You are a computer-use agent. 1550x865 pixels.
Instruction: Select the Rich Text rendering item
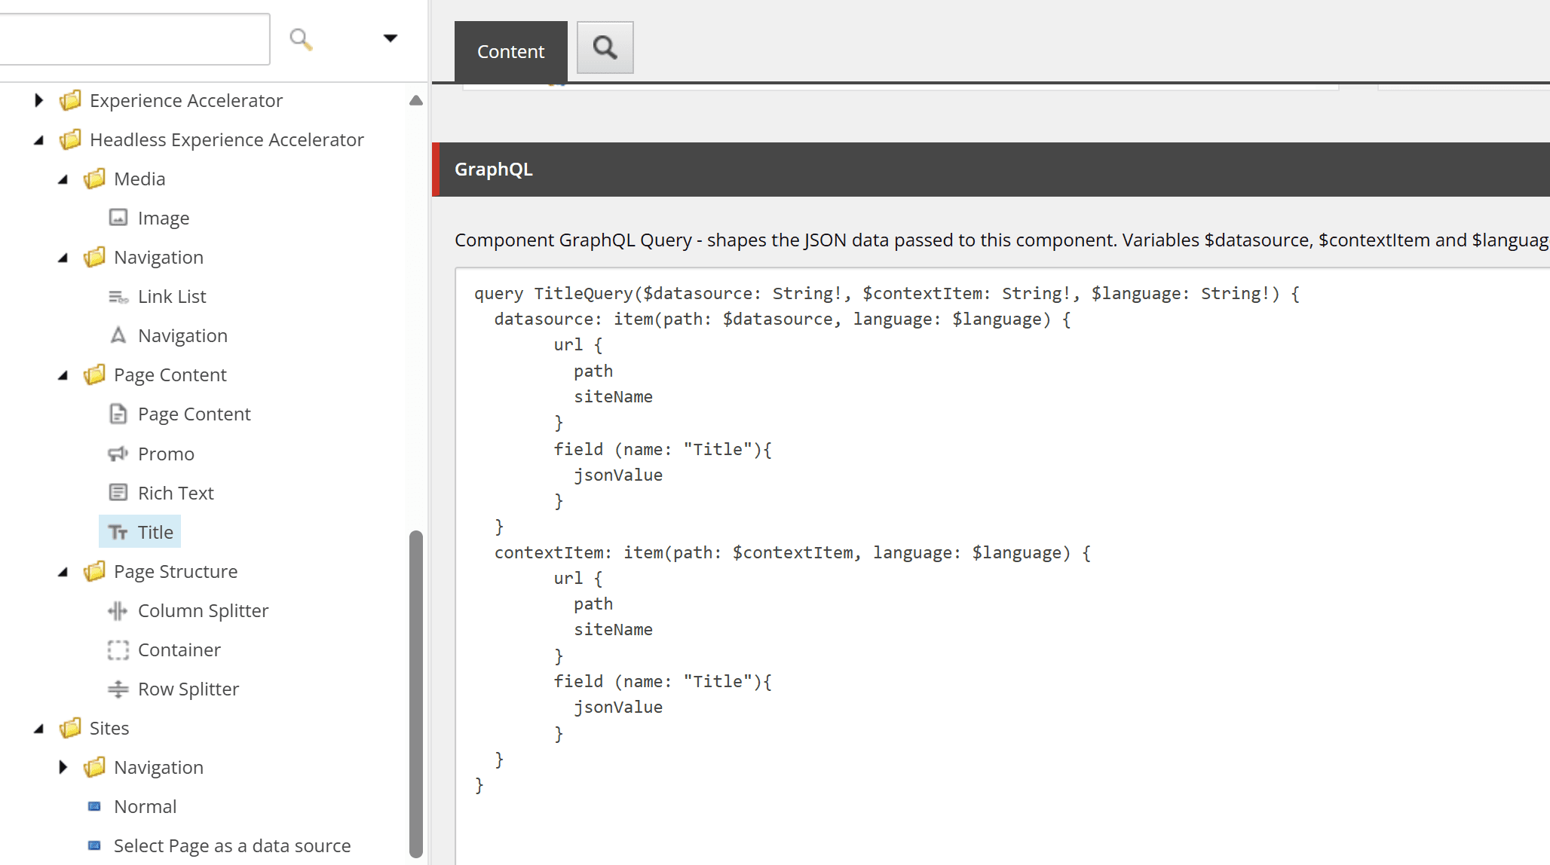tap(176, 493)
